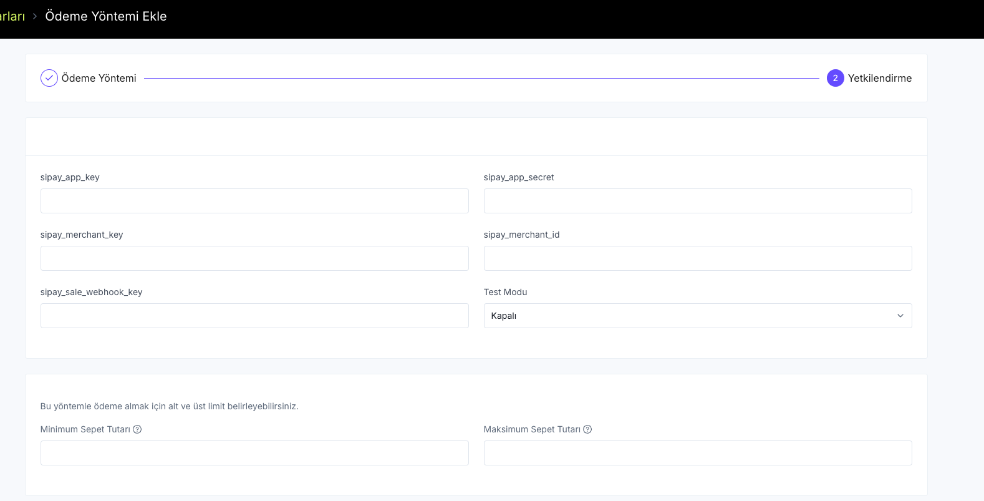Click the Test Modu label
The image size is (984, 501).
(506, 292)
